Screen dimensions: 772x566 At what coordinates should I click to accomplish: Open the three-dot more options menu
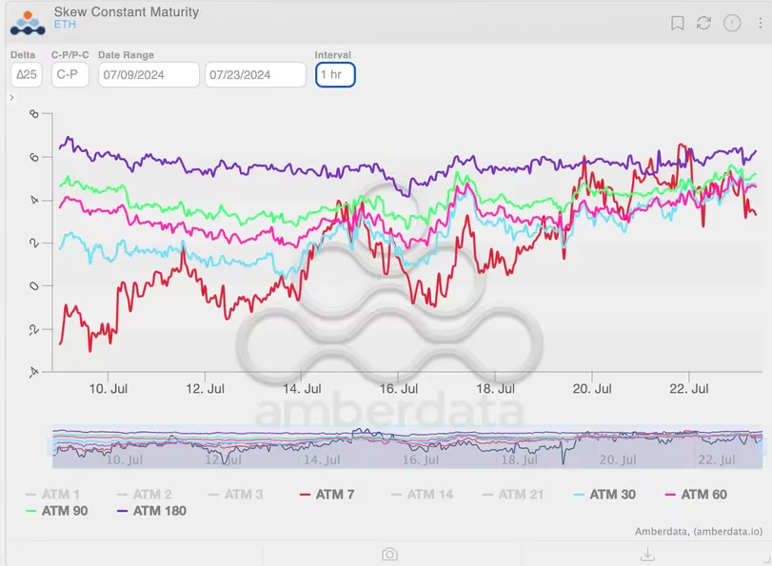761,23
